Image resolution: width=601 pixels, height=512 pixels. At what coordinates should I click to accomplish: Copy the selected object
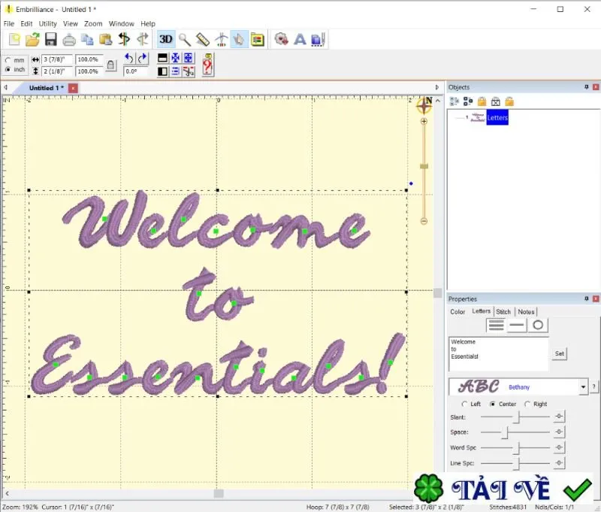pos(87,40)
